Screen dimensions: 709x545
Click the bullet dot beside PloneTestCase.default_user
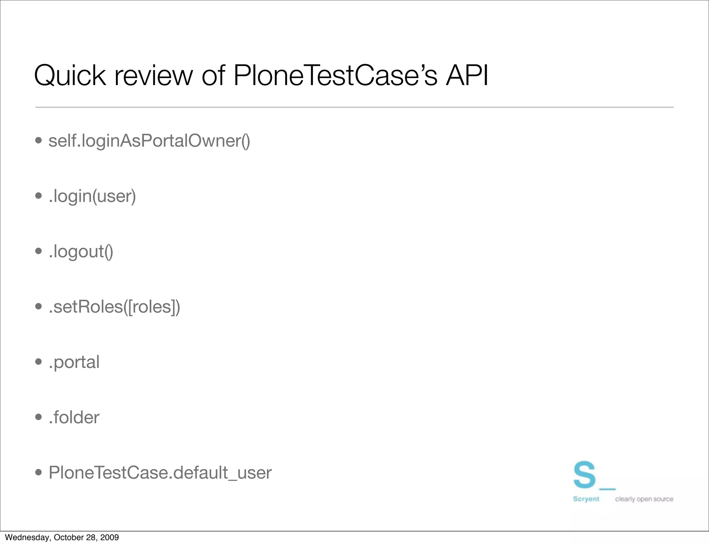coord(39,473)
